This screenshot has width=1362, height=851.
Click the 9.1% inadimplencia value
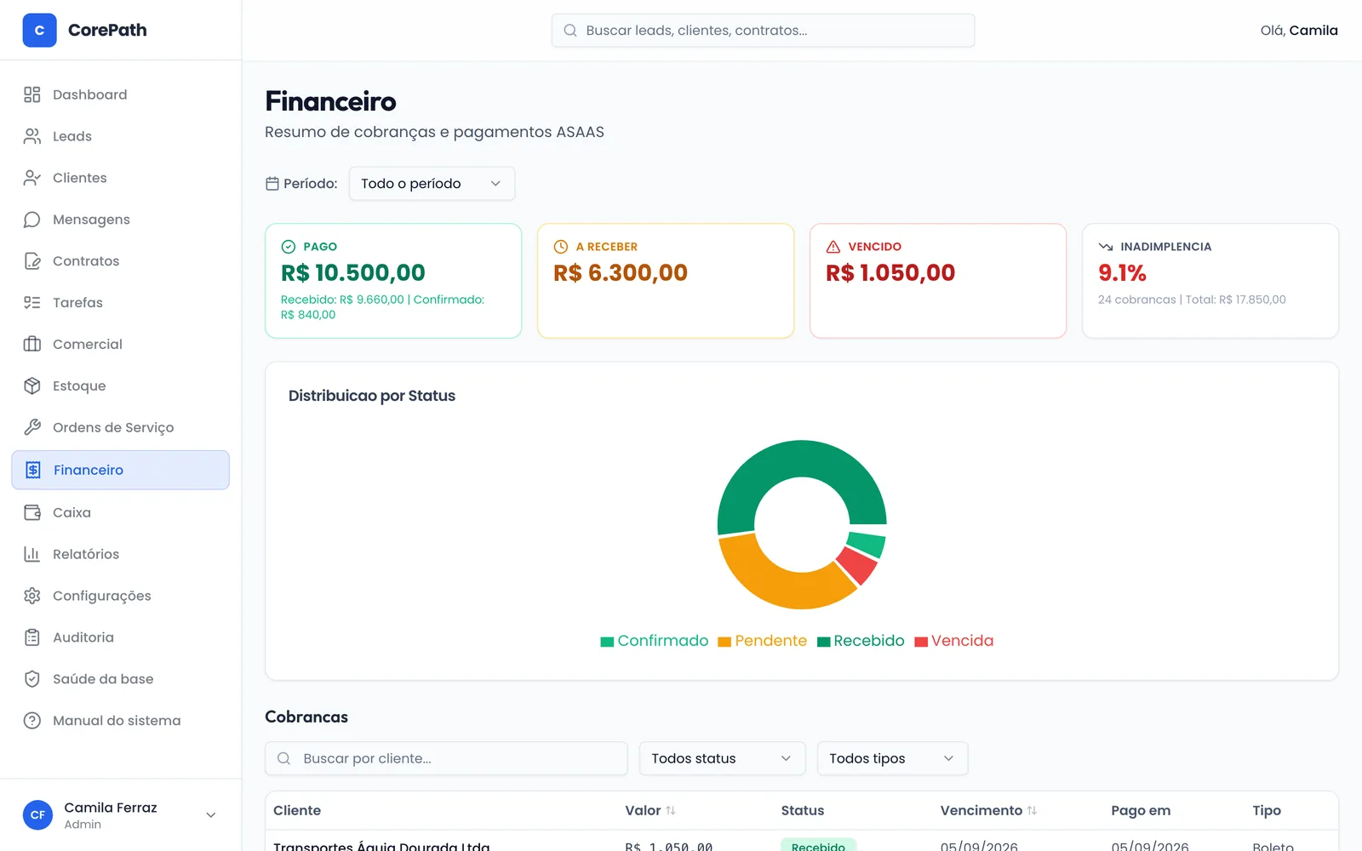click(1122, 273)
